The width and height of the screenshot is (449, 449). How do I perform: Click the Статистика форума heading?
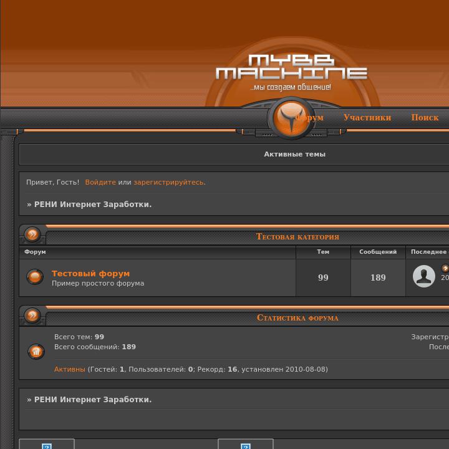pyautogui.click(x=297, y=317)
